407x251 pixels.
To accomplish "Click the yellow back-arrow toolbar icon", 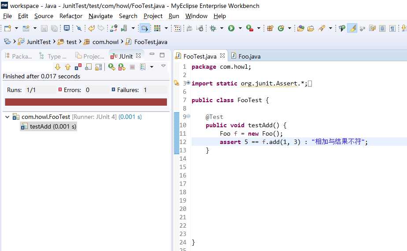I will (91, 28).
